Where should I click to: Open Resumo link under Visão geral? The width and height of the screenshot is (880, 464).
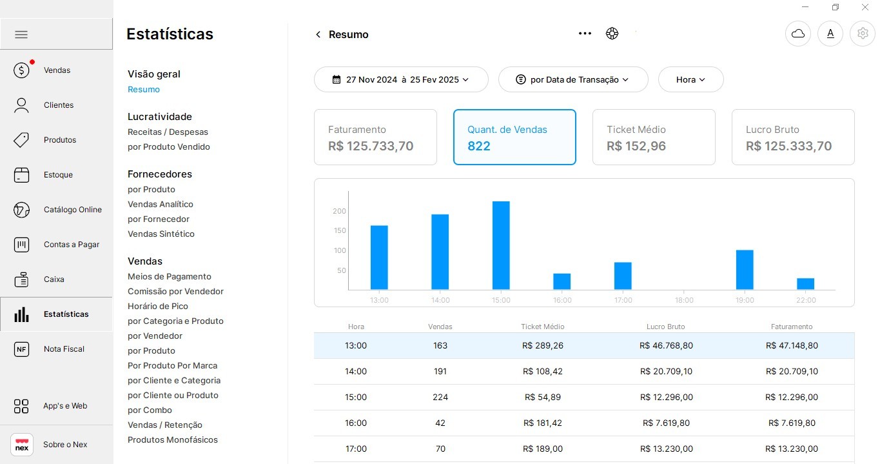[144, 89]
